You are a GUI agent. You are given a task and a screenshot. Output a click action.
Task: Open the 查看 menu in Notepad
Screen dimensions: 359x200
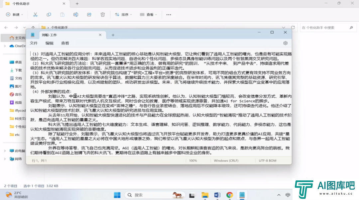click(x=65, y=43)
